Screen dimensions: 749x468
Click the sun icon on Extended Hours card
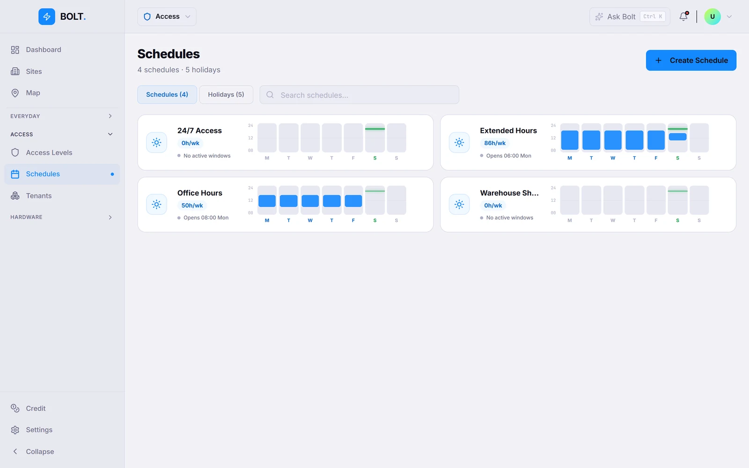click(x=459, y=142)
